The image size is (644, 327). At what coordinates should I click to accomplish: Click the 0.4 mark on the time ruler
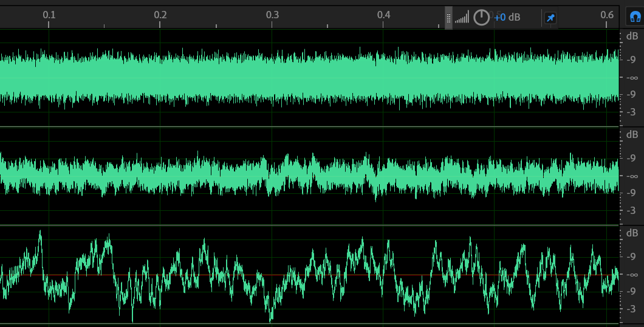click(384, 15)
